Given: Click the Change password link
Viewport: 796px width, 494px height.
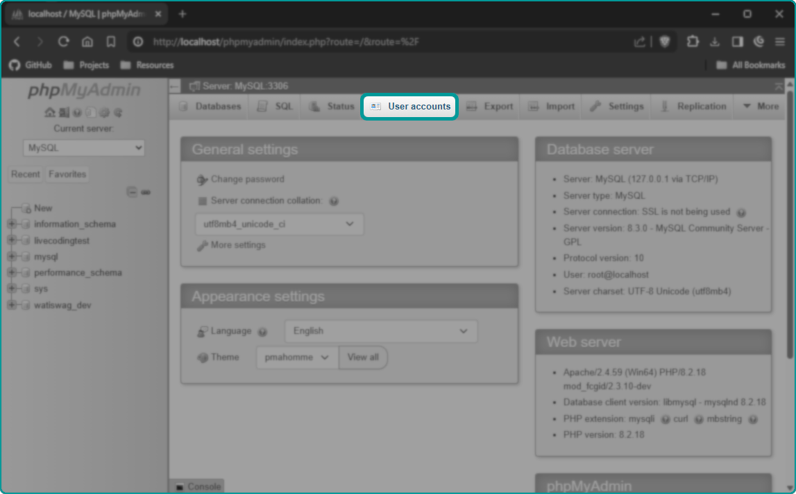Looking at the screenshot, I should [247, 179].
